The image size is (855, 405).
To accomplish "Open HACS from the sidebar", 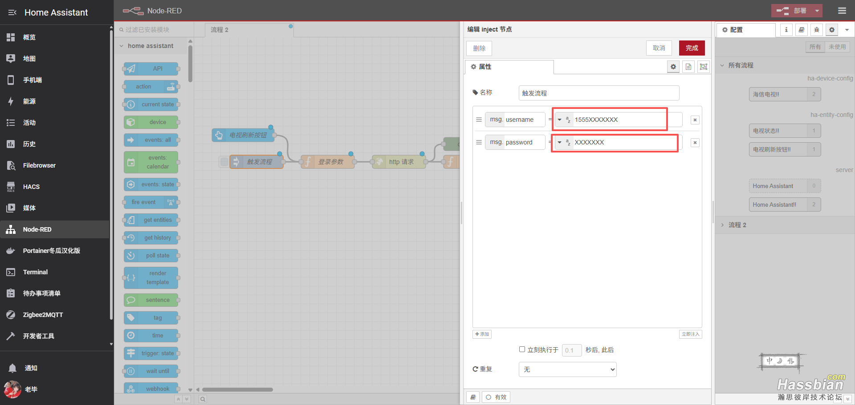I will pos(31,187).
